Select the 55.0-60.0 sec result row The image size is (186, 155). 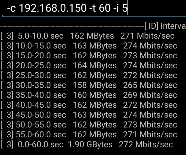click(89, 135)
